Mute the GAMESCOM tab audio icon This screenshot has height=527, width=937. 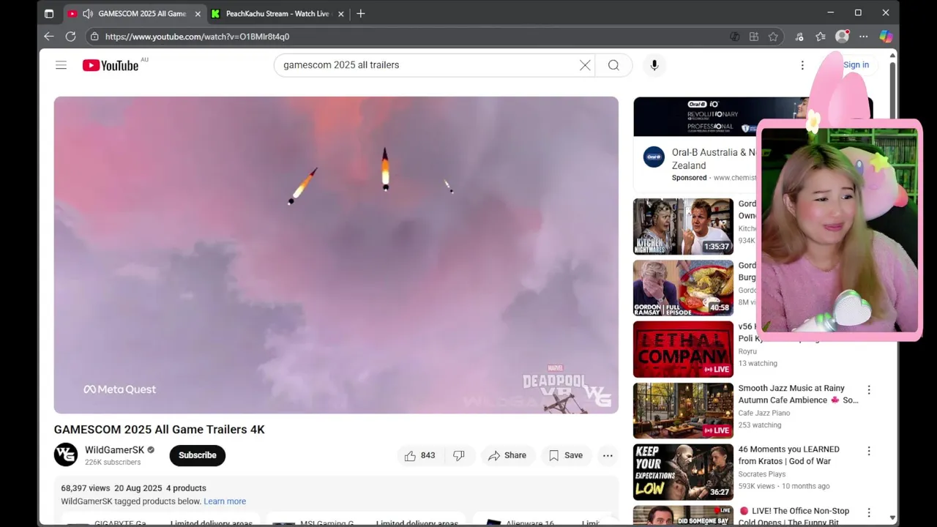point(87,13)
